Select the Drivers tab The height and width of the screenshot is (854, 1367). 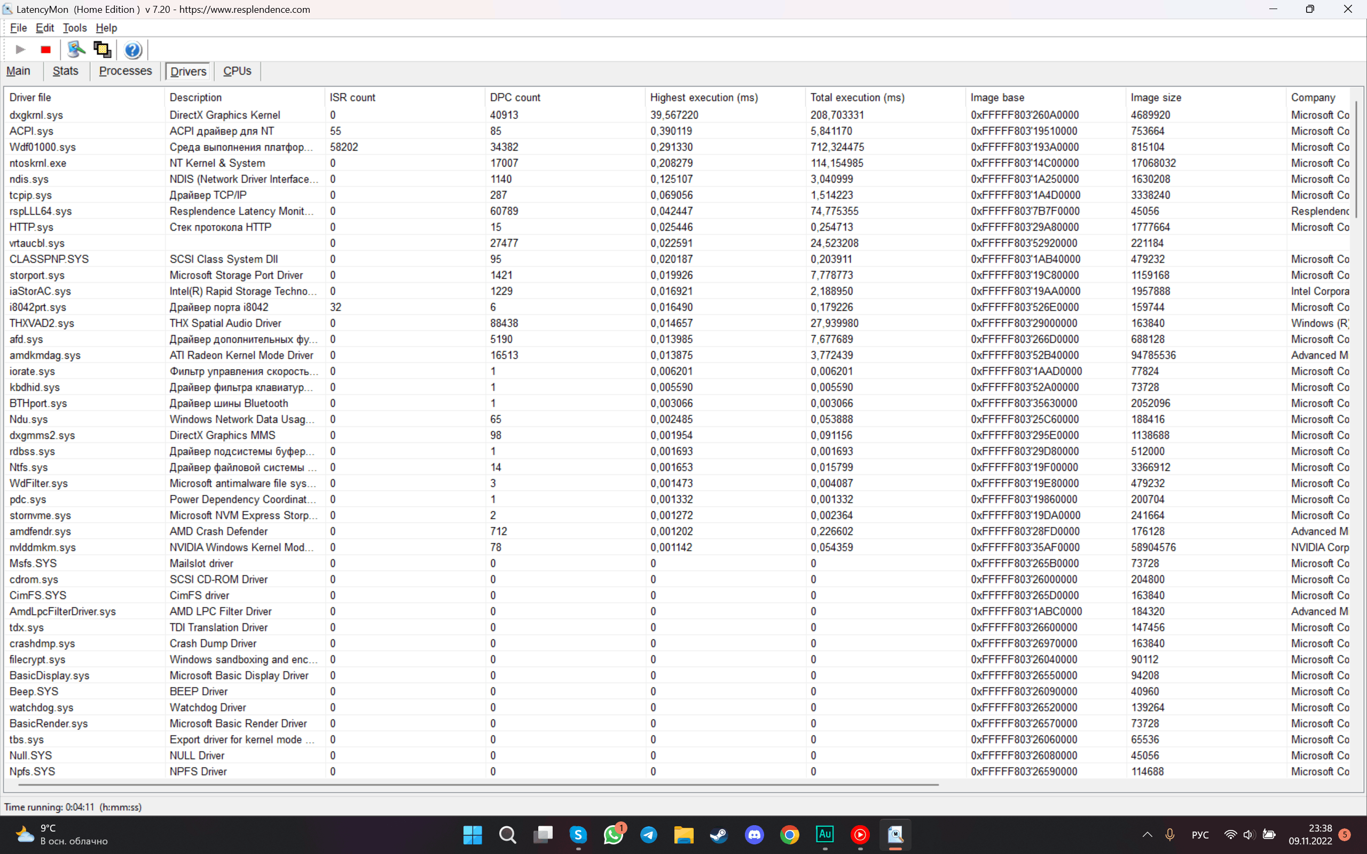pos(188,71)
